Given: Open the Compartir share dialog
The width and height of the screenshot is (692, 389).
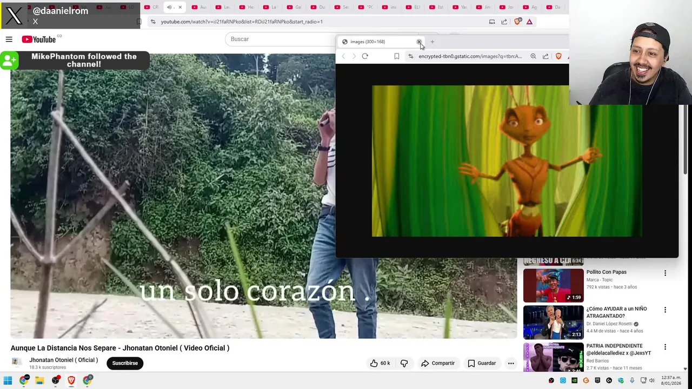Looking at the screenshot, I should click(x=438, y=363).
